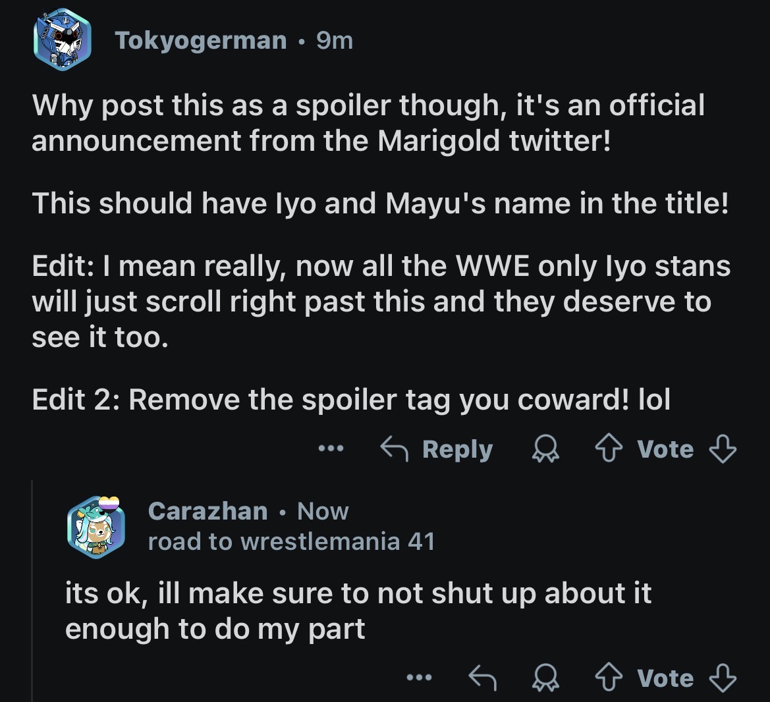Click Reply under Tokyogerman's comment
This screenshot has height=702, width=770.
click(437, 450)
